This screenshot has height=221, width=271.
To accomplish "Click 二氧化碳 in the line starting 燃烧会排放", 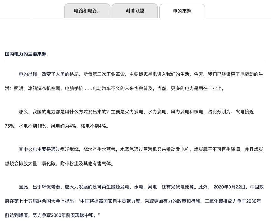I will [46, 163].
